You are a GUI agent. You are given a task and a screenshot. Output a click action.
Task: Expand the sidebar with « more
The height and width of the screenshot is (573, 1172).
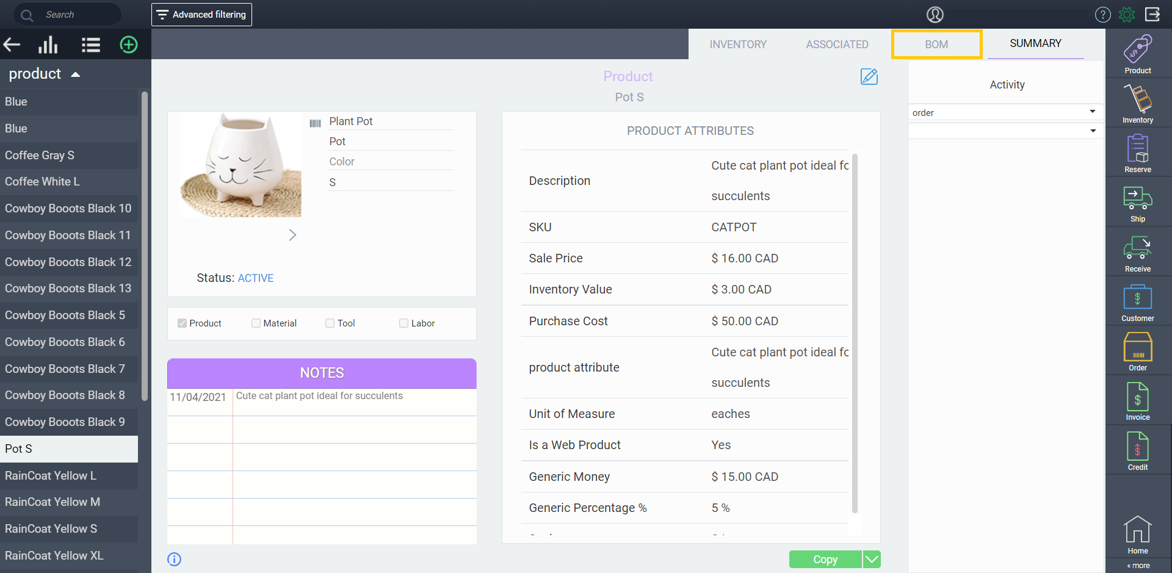click(x=1138, y=566)
